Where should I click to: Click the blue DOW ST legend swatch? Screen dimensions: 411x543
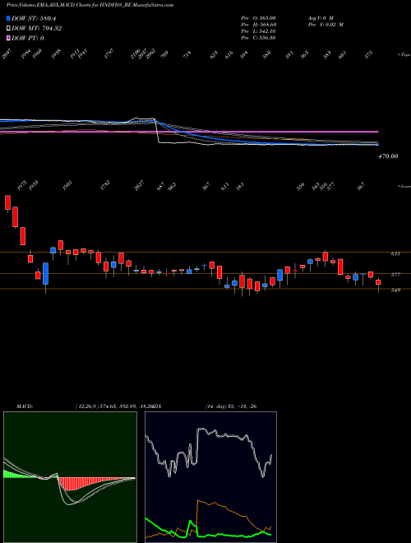coord(8,19)
